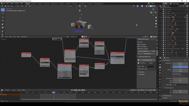189x106 pixels.
Task: Open the View Layer properties tab icon
Action: pyautogui.click(x=160, y=70)
